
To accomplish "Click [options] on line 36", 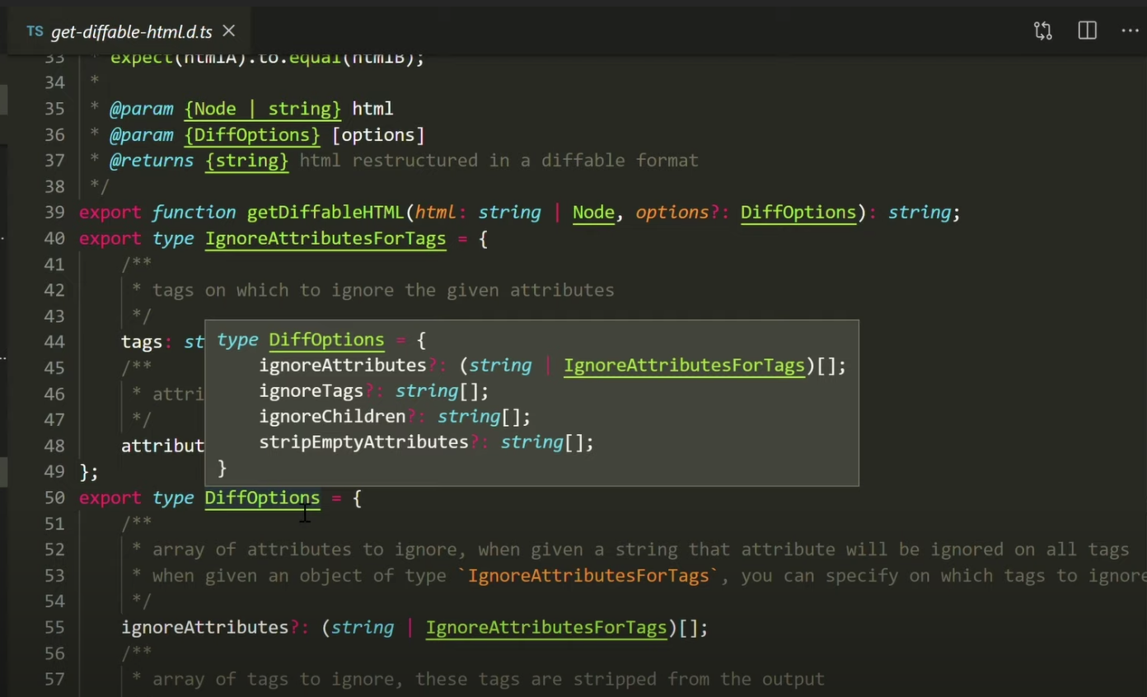I will tap(378, 135).
